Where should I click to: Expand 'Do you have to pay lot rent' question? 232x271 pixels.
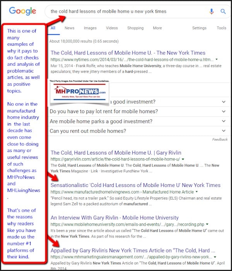[140, 111]
